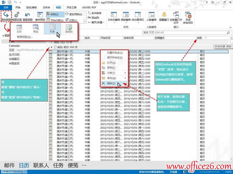Click the calendar search input field
The width and height of the screenshot is (233, 174).
point(184,33)
